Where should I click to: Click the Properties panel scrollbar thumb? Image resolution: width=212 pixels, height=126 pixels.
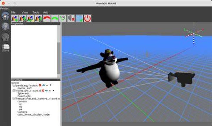tap(59, 58)
